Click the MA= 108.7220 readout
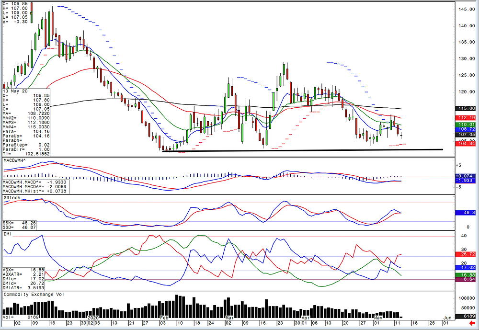 [26, 114]
